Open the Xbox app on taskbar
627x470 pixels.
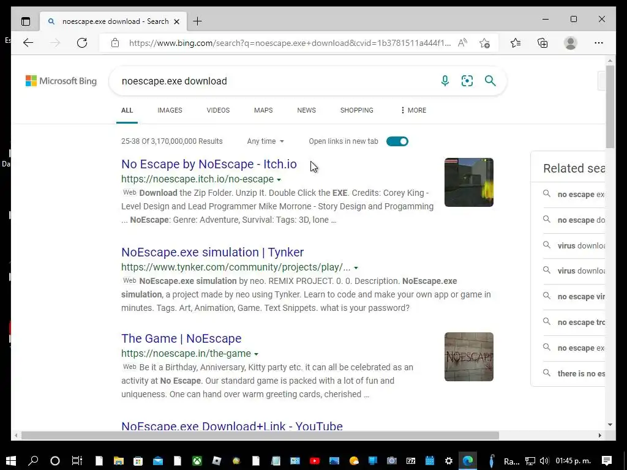tap(197, 461)
